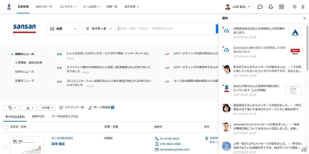309x154 pixels.
Task: Open the 名刺 search type dropdown
Action: coord(63,29)
